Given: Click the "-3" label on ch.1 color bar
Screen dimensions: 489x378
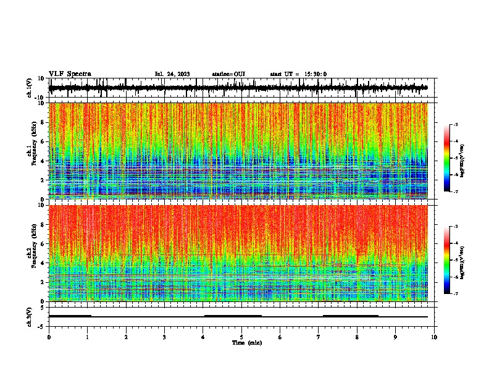Looking at the screenshot, I should [x=455, y=125].
